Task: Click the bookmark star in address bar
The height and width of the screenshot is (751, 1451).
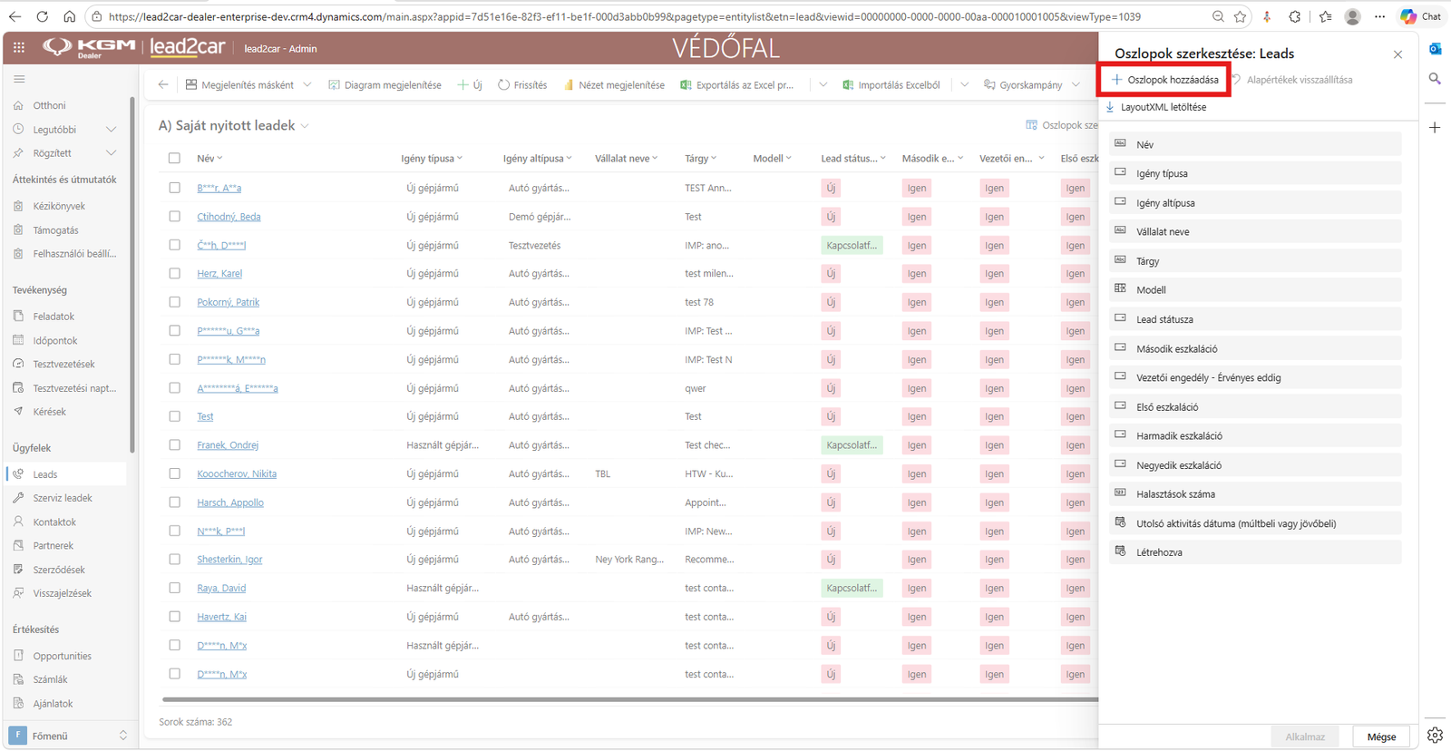Action: (x=1240, y=16)
